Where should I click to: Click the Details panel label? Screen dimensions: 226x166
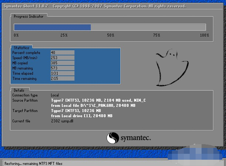(x=19, y=90)
